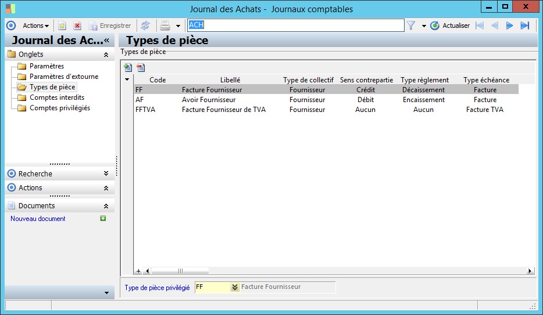
Task: Go to the last record
Action: point(525,26)
